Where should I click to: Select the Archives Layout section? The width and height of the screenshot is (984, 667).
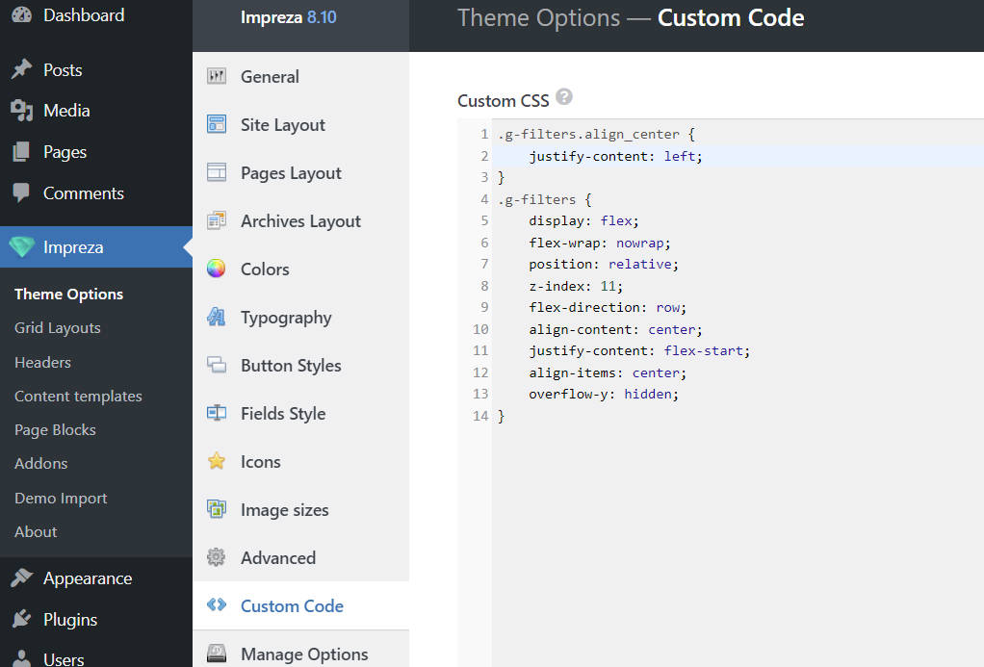click(300, 220)
